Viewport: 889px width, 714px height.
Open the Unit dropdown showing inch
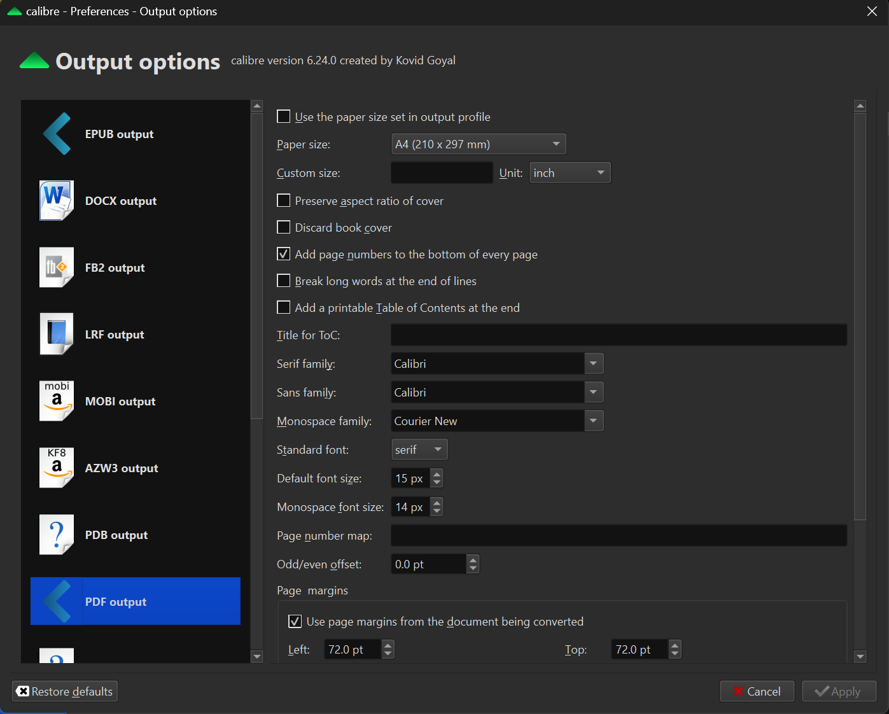click(570, 172)
